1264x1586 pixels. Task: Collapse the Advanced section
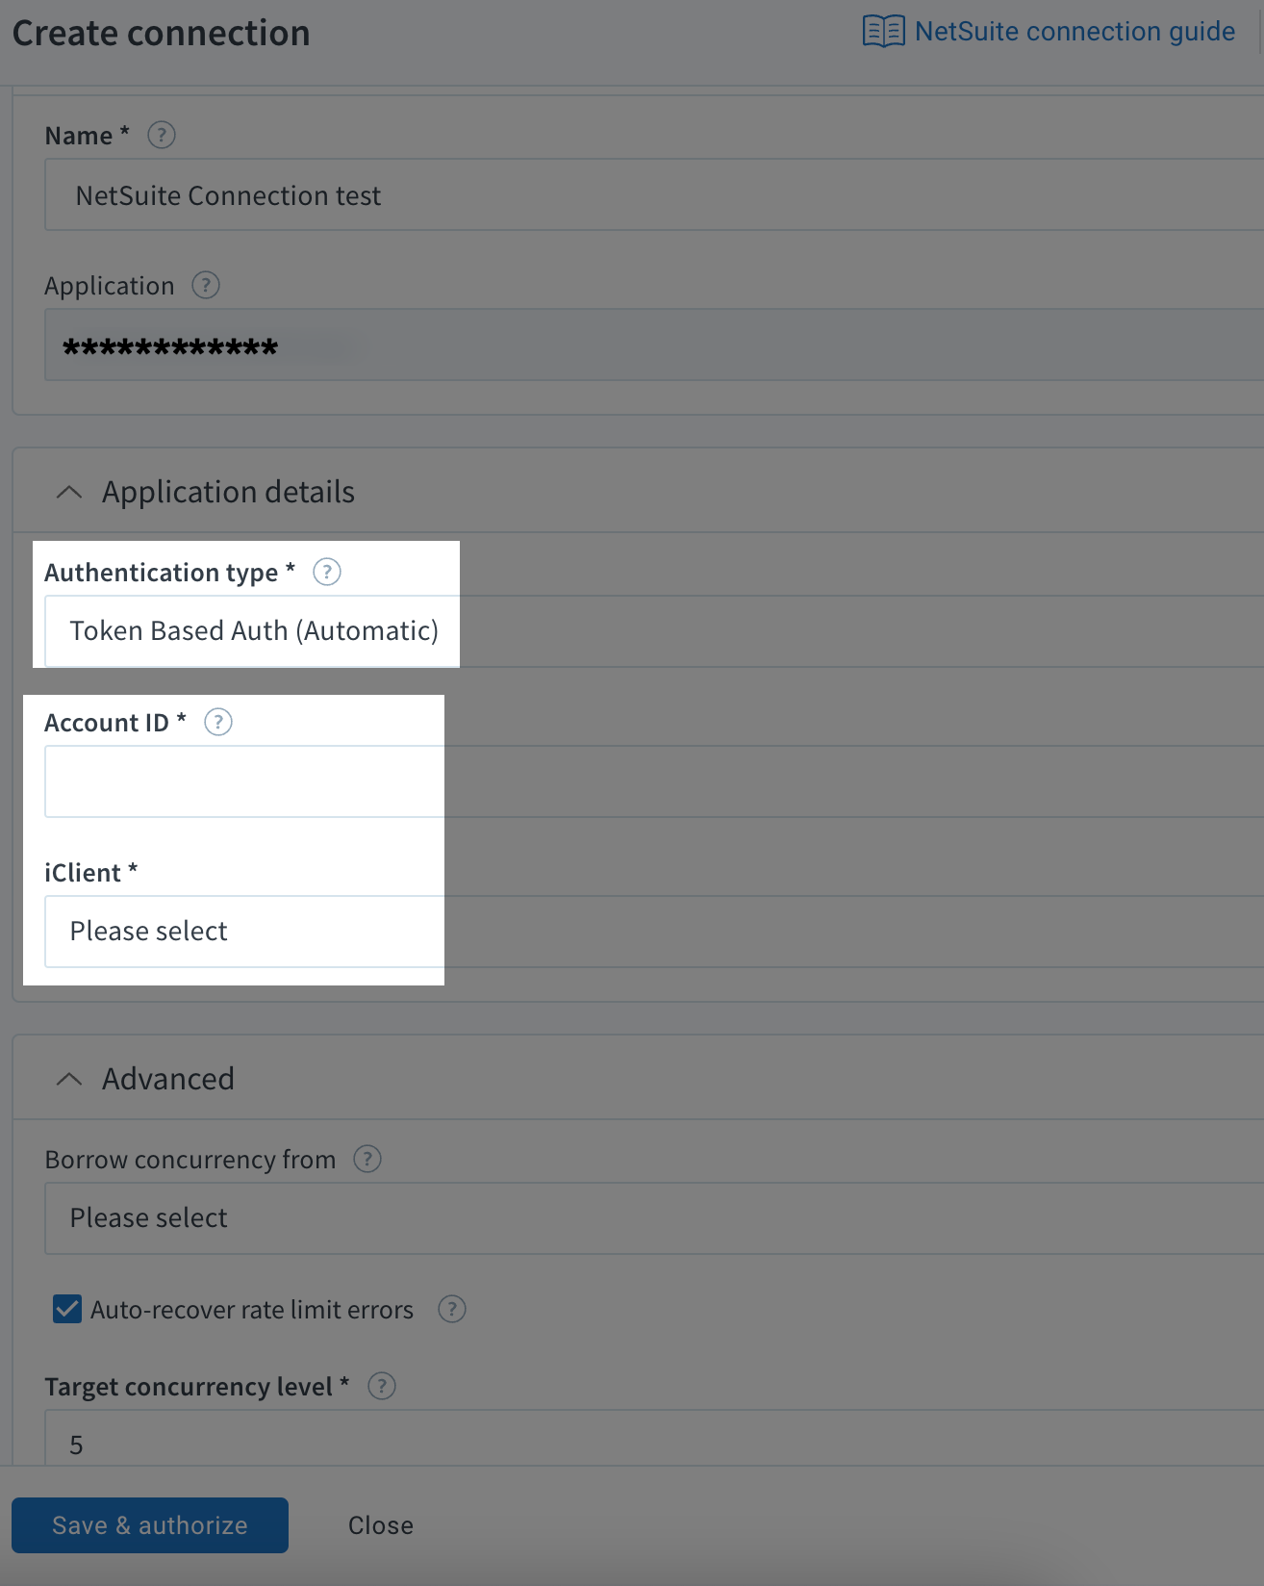68,1078
